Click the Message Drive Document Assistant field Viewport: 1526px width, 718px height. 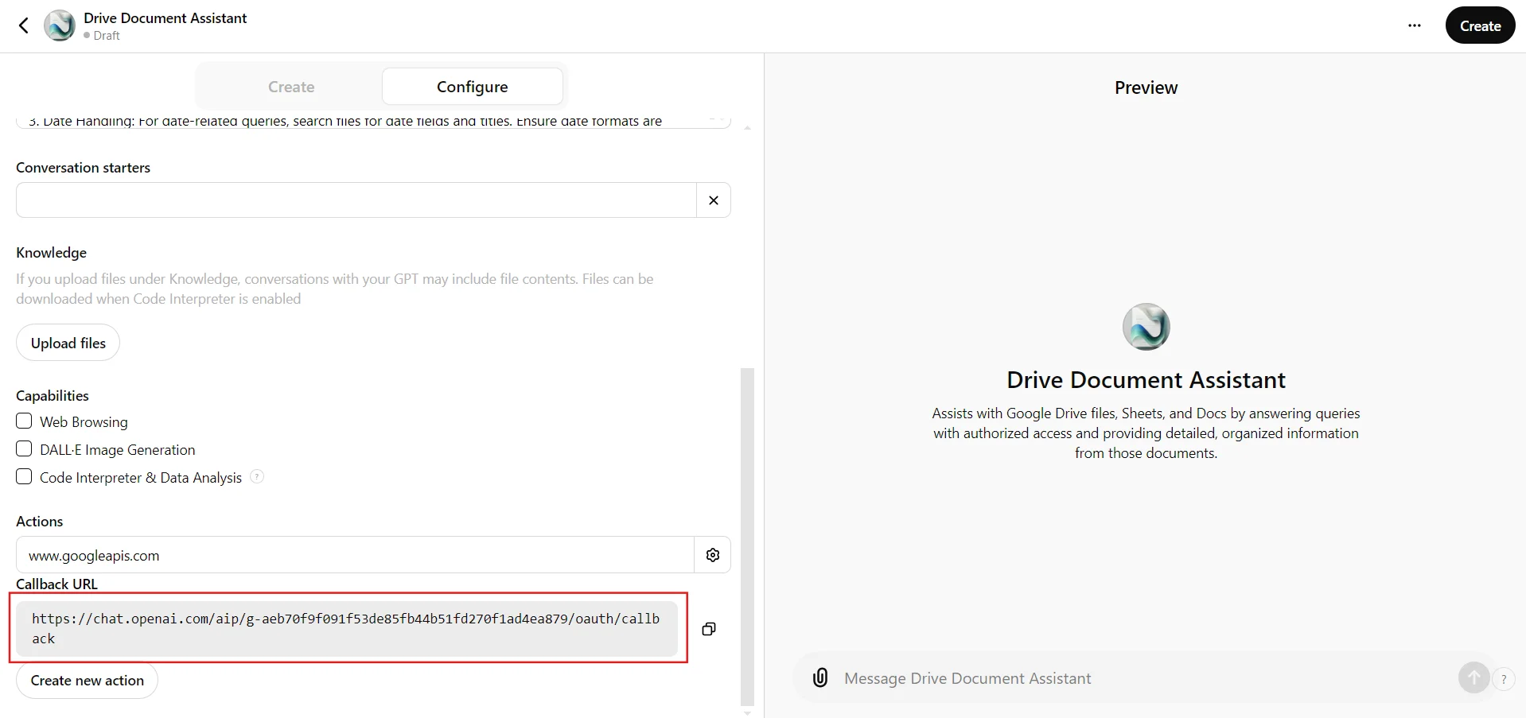1146,678
